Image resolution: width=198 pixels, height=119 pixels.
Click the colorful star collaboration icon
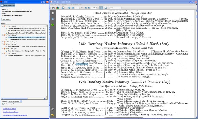tap(57, 8)
